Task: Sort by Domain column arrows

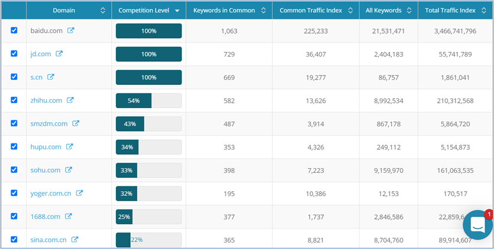Action: 103,11
